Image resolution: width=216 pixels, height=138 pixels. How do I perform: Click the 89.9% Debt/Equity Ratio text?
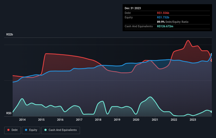[x=173, y=22]
